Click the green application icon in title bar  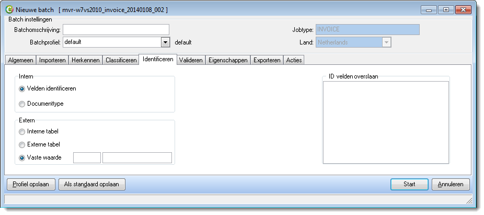tap(9, 9)
